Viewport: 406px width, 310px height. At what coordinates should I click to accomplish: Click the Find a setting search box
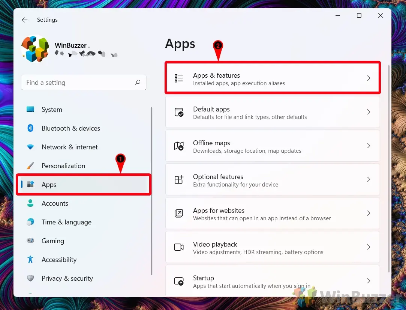tap(84, 83)
